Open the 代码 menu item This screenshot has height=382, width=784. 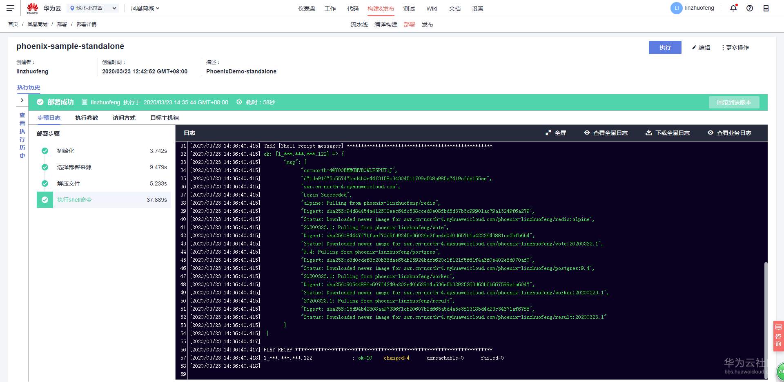(353, 9)
